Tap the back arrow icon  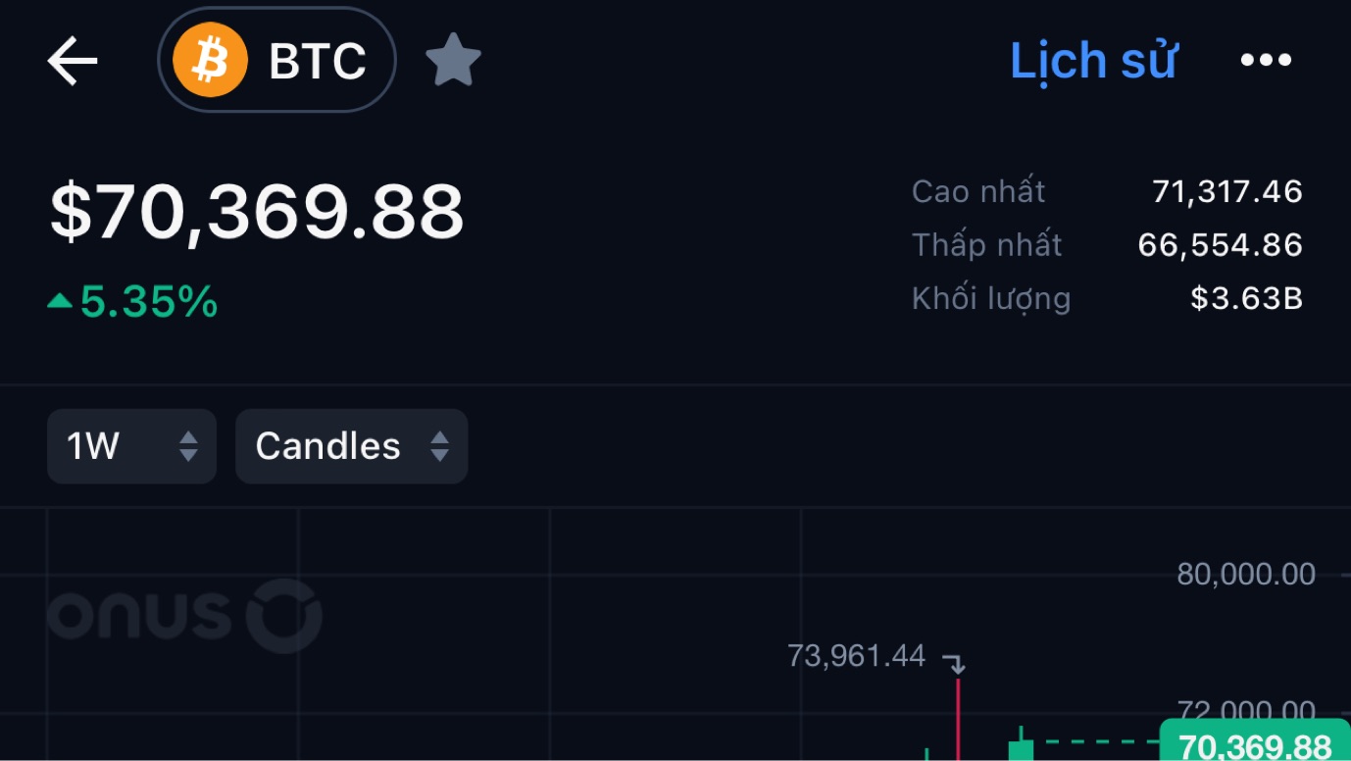point(73,61)
